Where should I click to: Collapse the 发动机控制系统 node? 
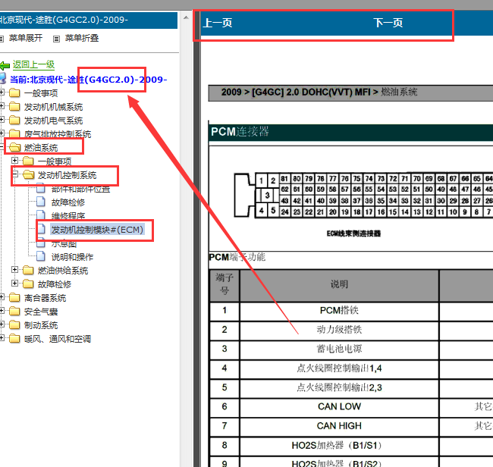click(14, 174)
